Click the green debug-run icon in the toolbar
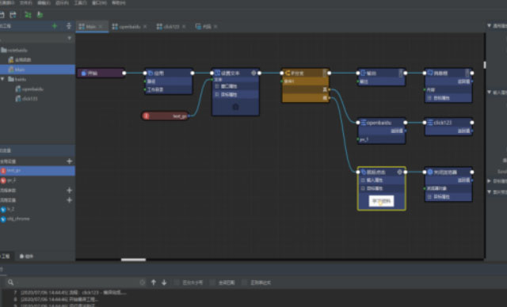This screenshot has height=307, width=507. pyautogui.click(x=40, y=15)
